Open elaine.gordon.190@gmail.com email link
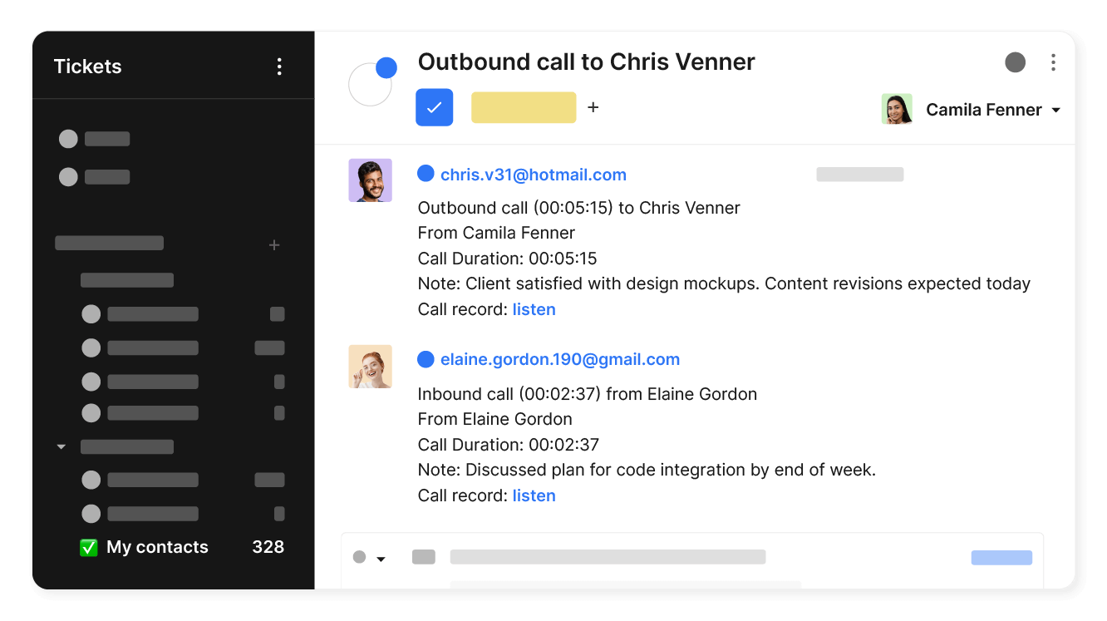 (559, 359)
